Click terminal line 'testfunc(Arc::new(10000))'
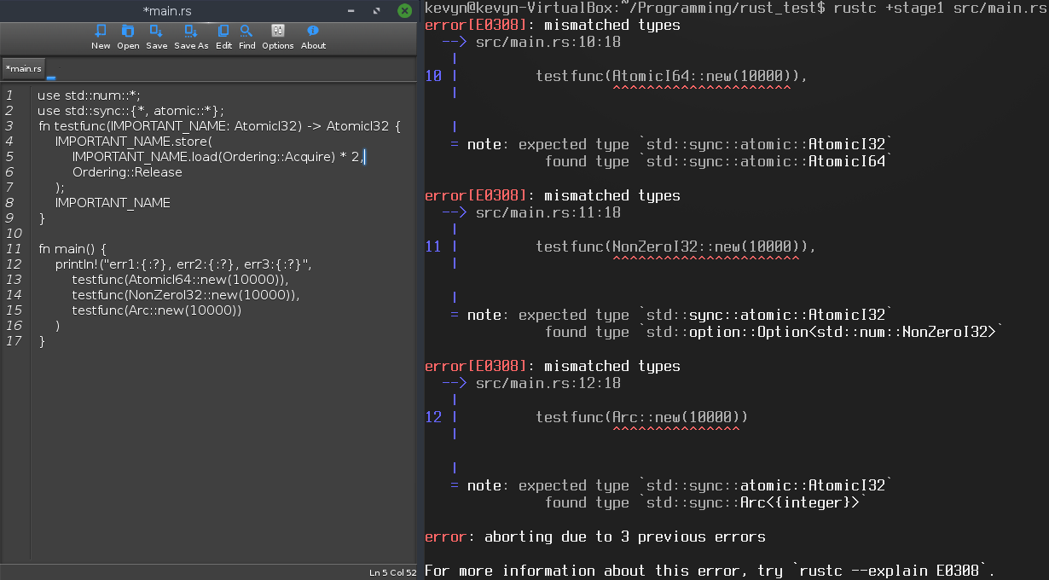This screenshot has width=1049, height=580. [642, 417]
